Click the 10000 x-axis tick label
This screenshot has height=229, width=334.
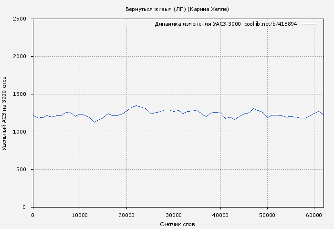coord(80,215)
